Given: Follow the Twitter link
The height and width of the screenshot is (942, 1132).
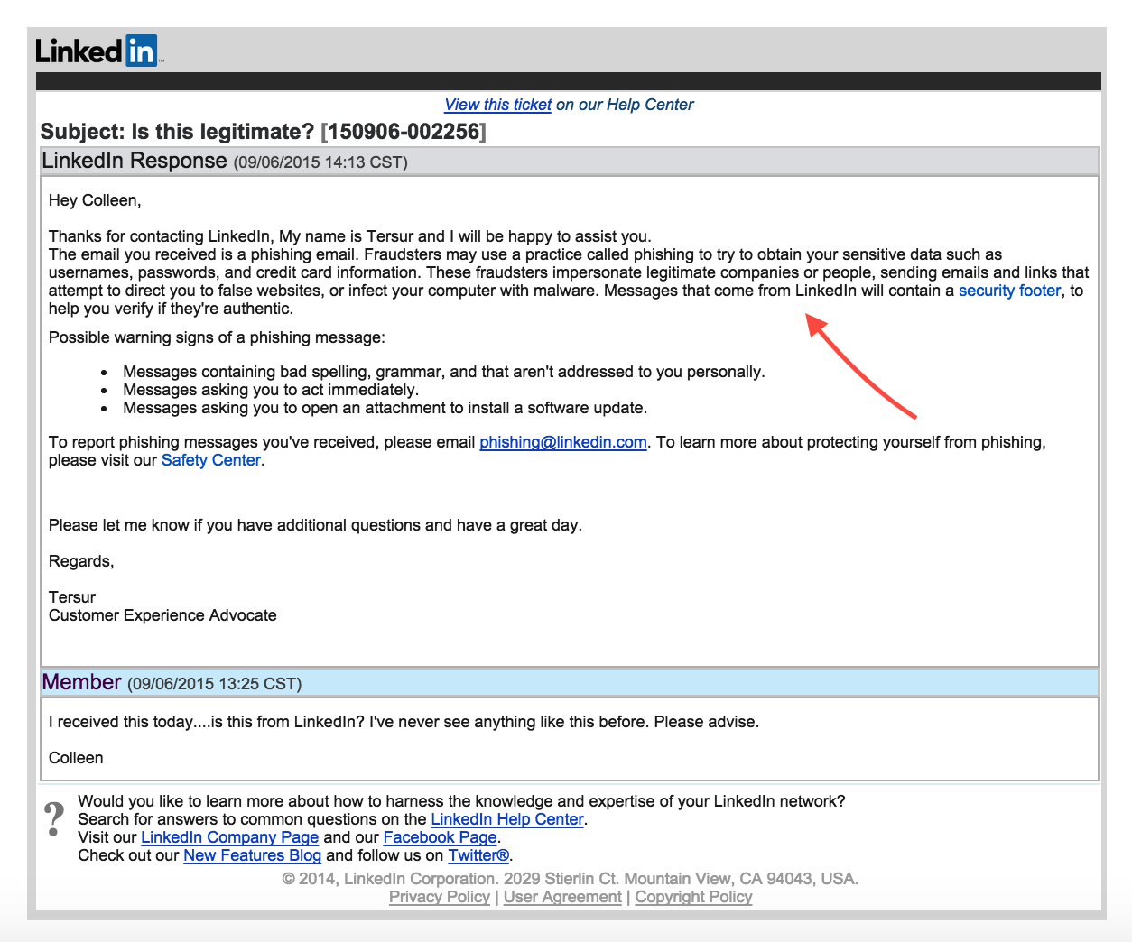Looking at the screenshot, I should tap(479, 855).
